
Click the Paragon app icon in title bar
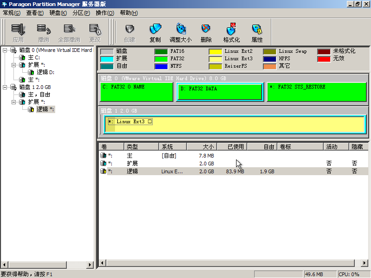click(4, 4)
